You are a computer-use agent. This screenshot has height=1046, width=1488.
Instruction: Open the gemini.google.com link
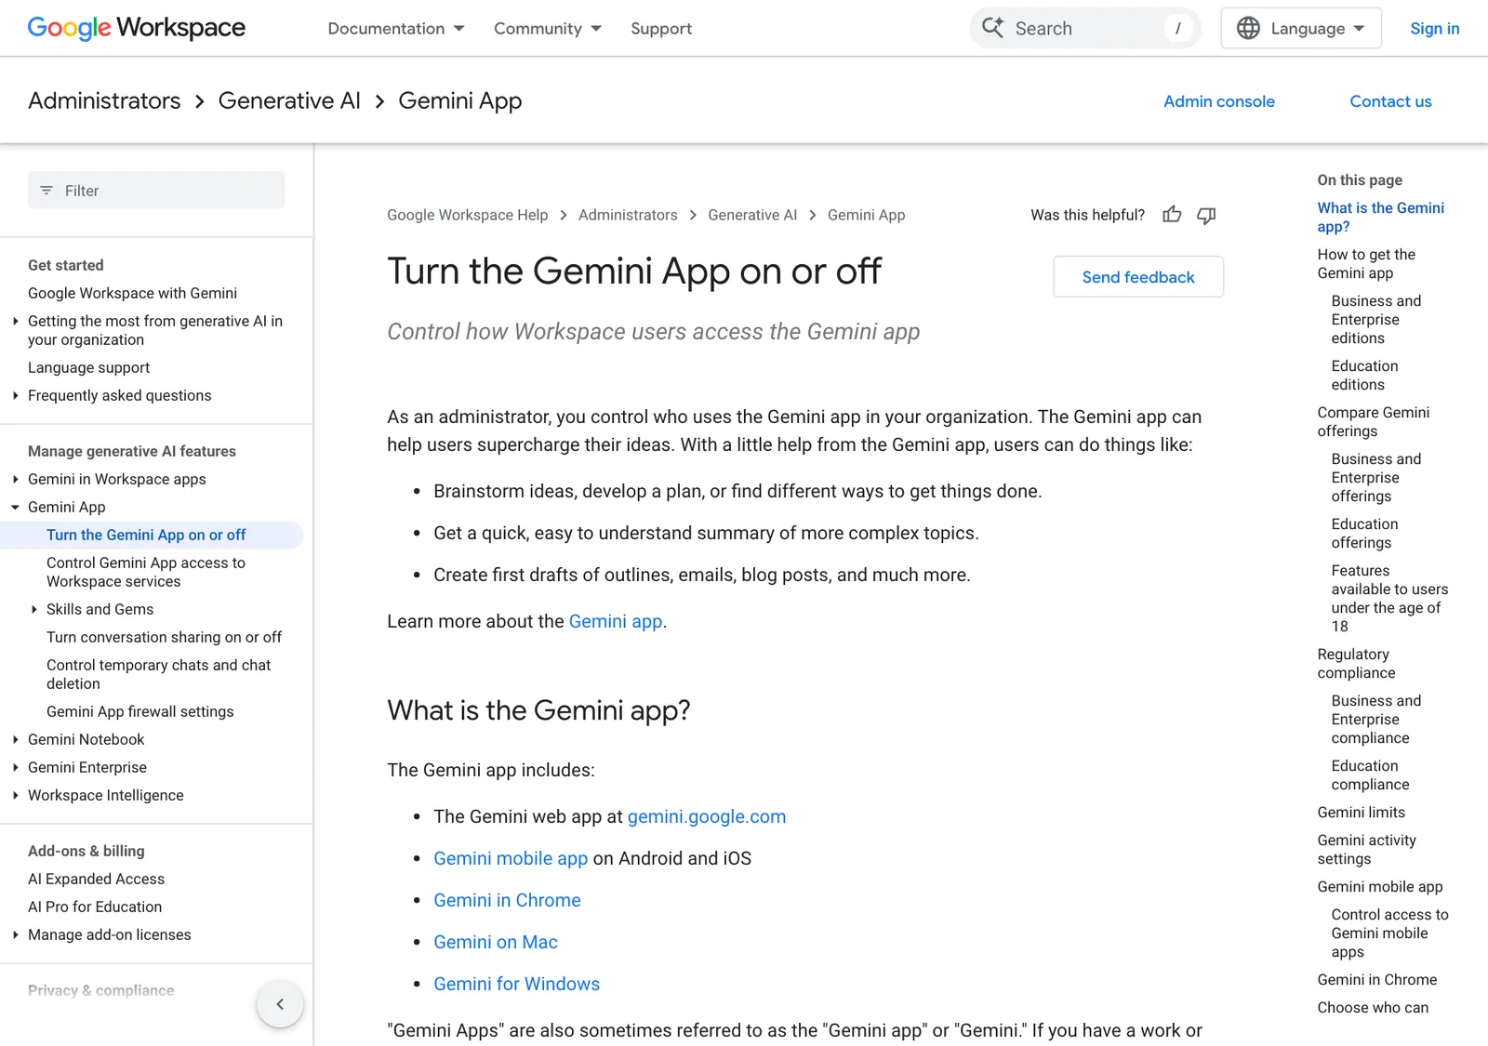[707, 816]
